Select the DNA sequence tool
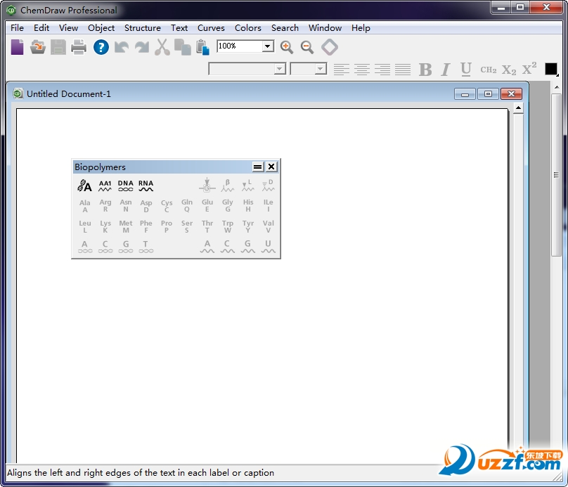Screen dimensions: 568x487 [x=126, y=186]
